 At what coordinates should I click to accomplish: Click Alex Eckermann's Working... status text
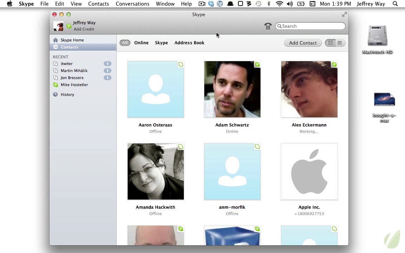(309, 131)
